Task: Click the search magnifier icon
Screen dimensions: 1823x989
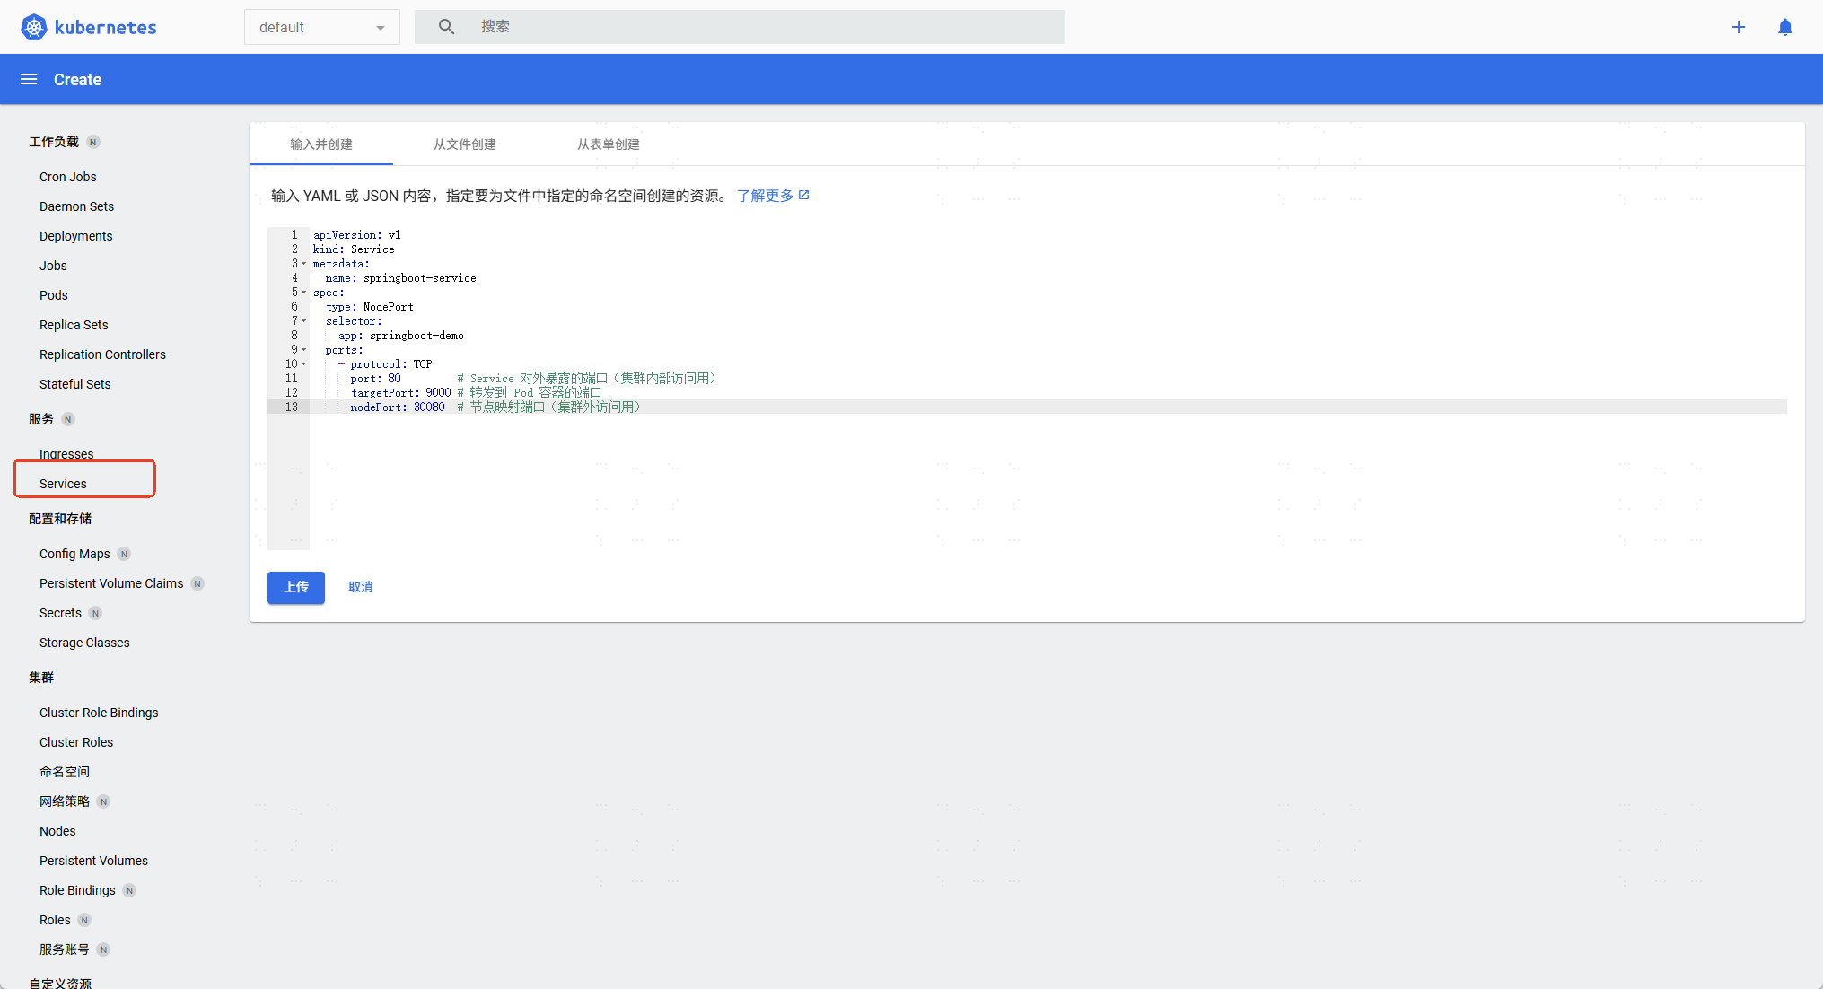Action: pyautogui.click(x=446, y=27)
